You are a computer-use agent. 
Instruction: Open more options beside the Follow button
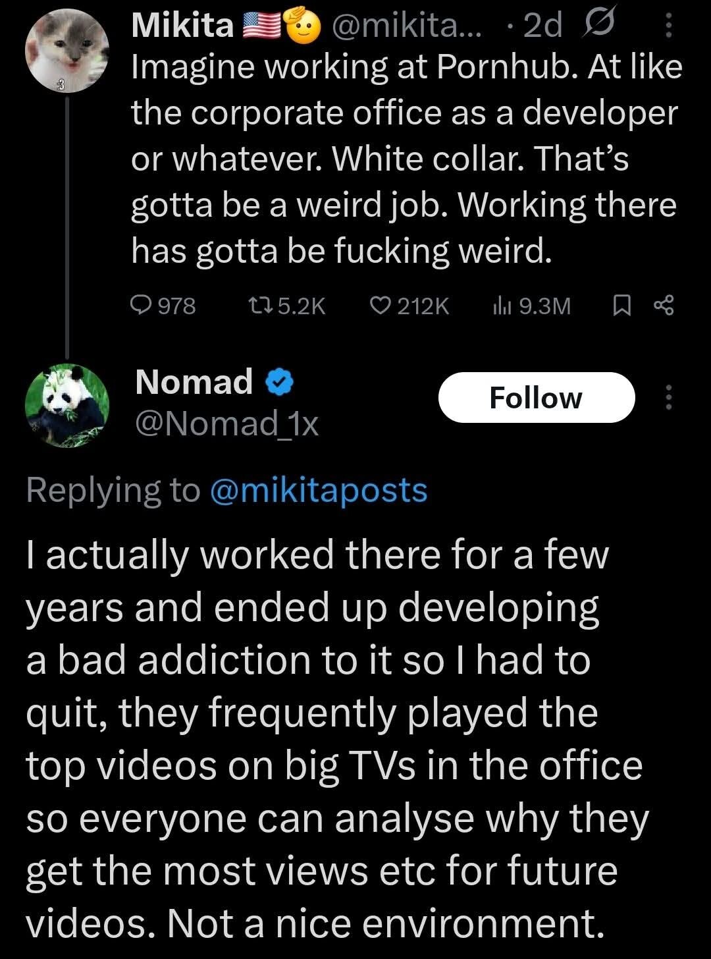pos(669,397)
